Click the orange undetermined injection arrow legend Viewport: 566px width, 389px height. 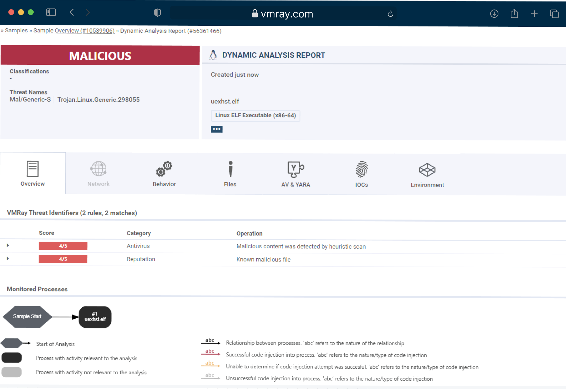pyautogui.click(x=210, y=364)
